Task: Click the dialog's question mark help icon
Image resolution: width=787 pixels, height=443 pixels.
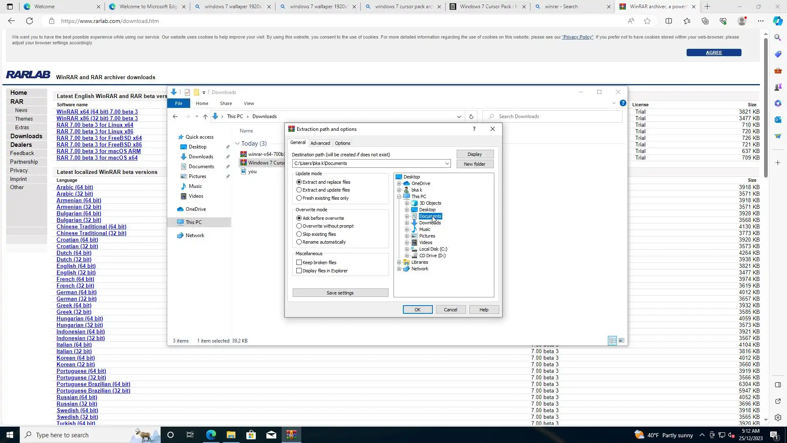Action: 474,129
